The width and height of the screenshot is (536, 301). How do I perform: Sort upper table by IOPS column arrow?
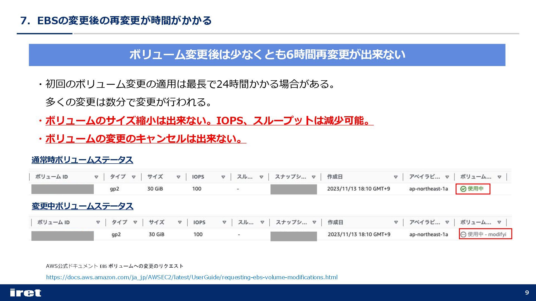tap(223, 177)
